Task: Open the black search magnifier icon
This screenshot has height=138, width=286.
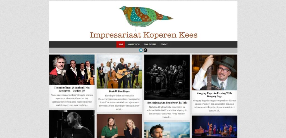Action: coord(145,50)
